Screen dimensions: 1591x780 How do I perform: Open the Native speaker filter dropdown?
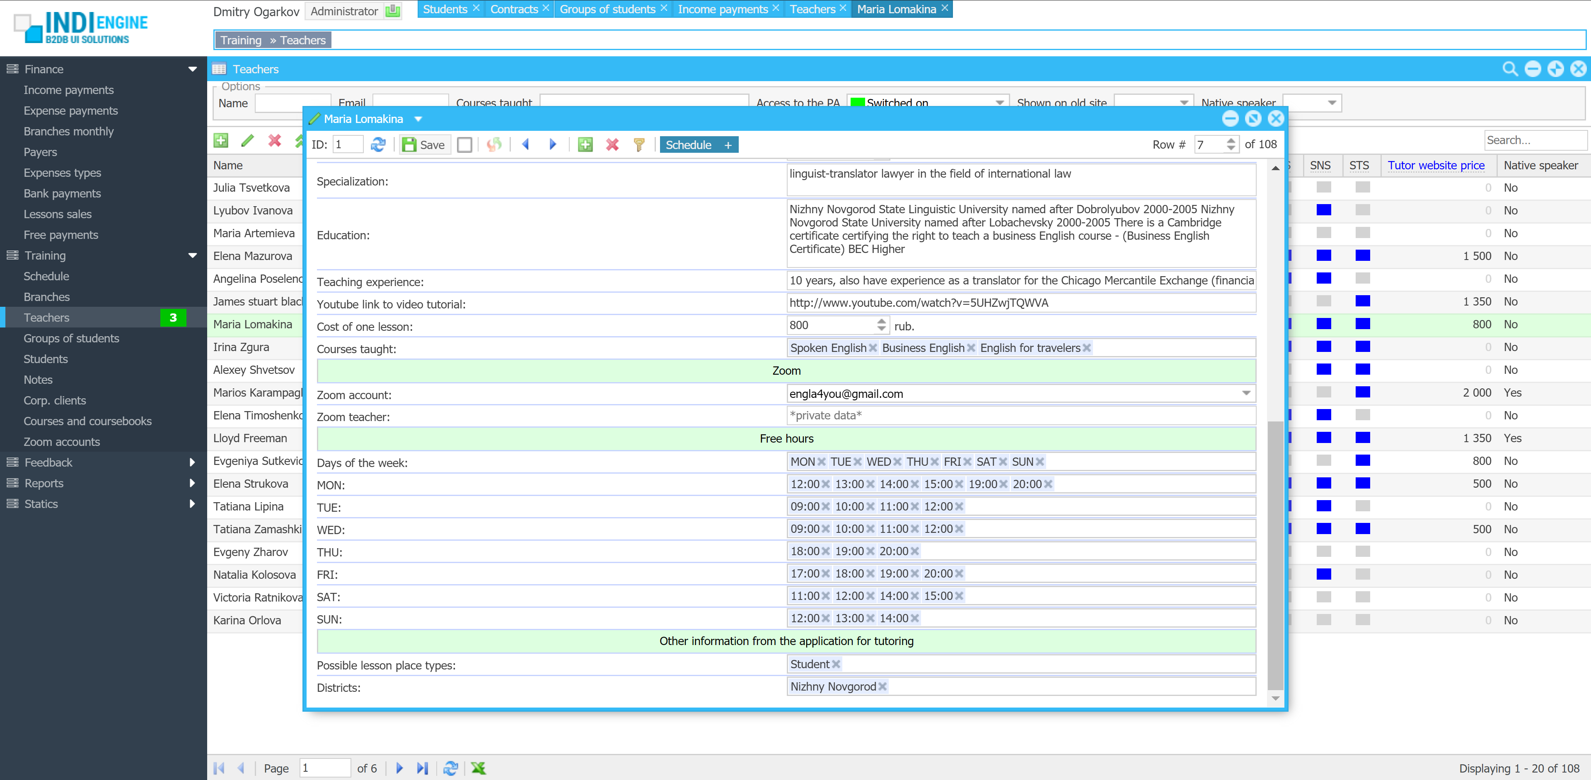point(1332,103)
